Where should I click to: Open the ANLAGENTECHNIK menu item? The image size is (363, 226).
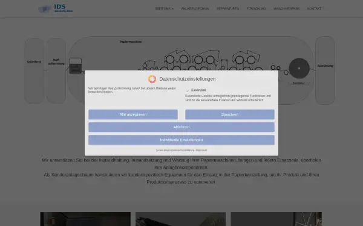click(x=195, y=8)
